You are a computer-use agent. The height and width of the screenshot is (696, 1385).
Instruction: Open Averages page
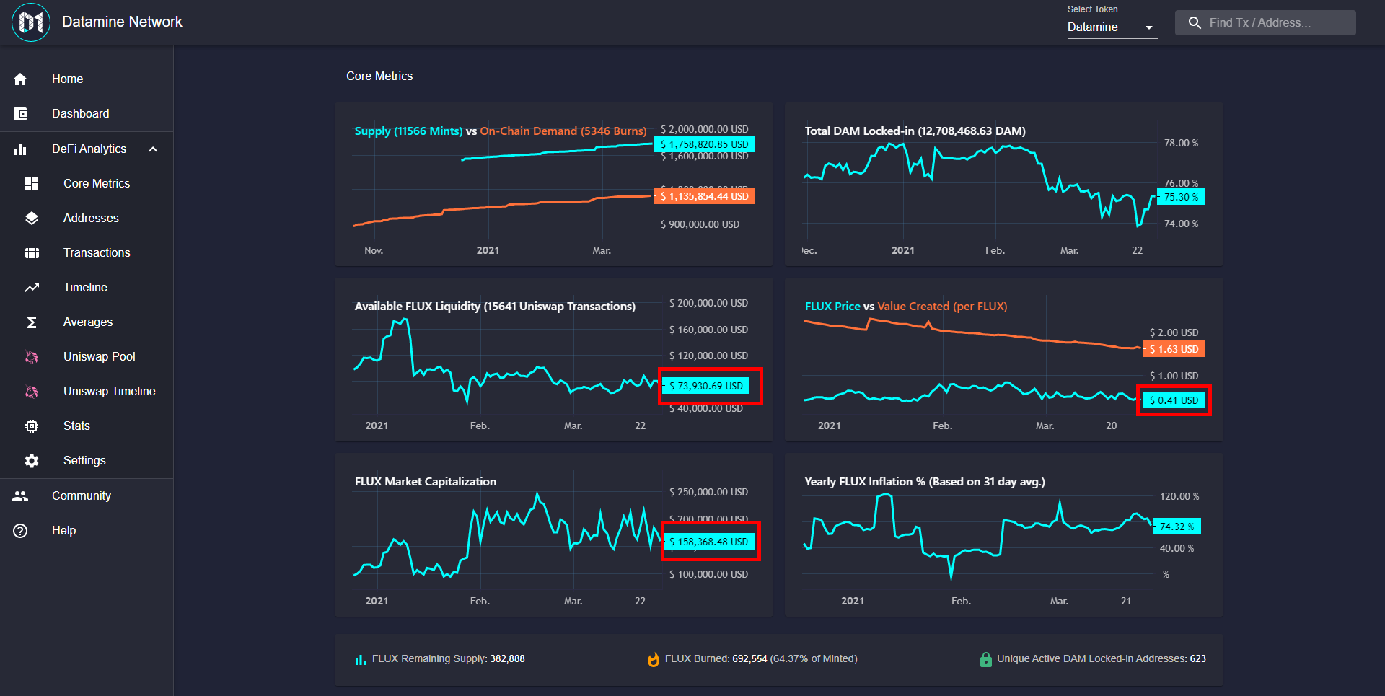click(87, 322)
